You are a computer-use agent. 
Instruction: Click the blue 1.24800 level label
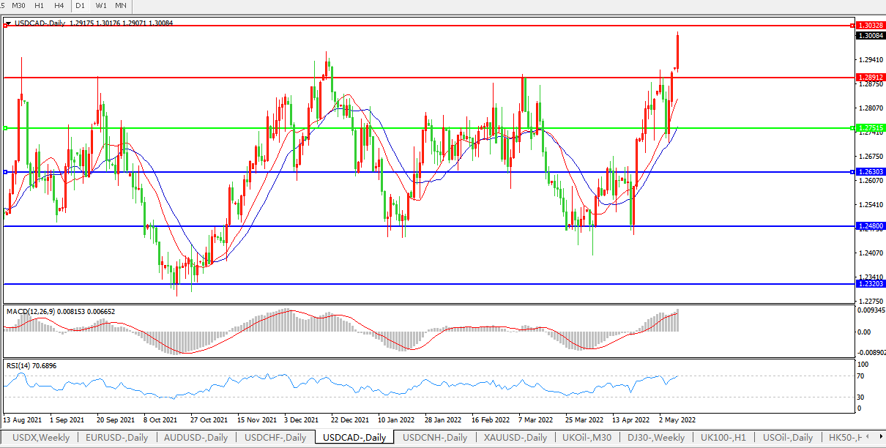coord(868,226)
